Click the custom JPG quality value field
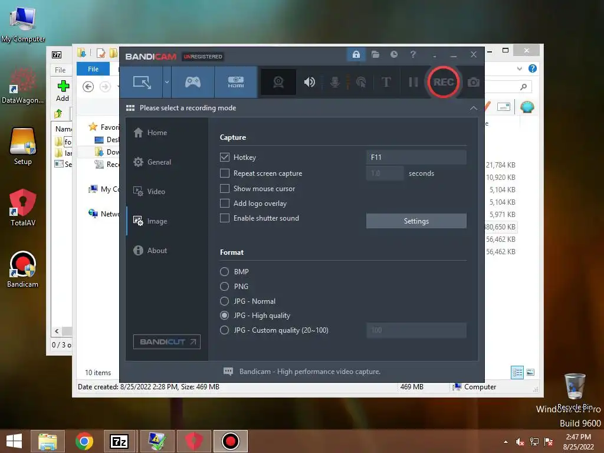Viewport: 604px width, 453px height. click(416, 330)
